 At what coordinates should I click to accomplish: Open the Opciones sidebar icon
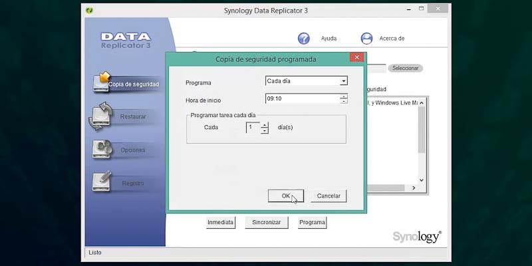102,149
